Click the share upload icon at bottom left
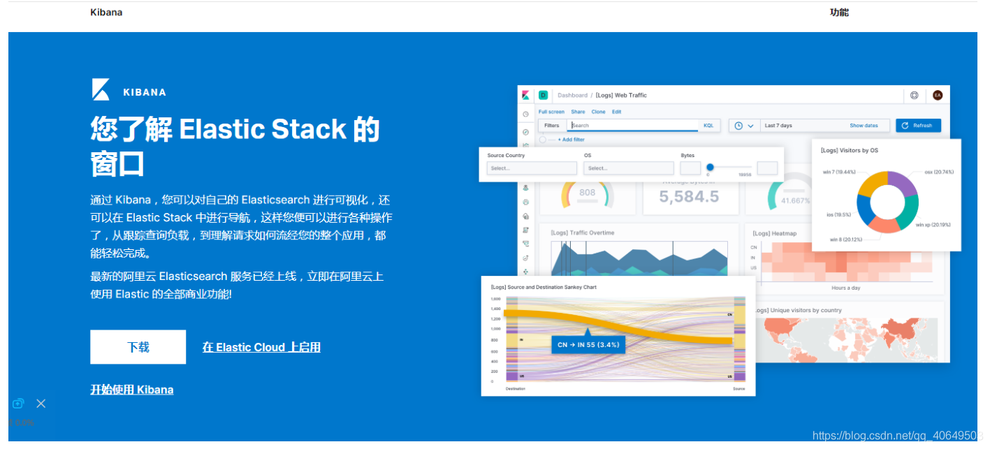This screenshot has height=449, width=990. 18,403
